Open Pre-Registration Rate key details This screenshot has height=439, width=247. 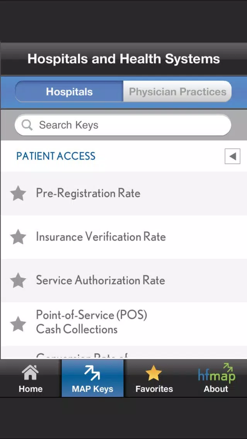pos(124,194)
